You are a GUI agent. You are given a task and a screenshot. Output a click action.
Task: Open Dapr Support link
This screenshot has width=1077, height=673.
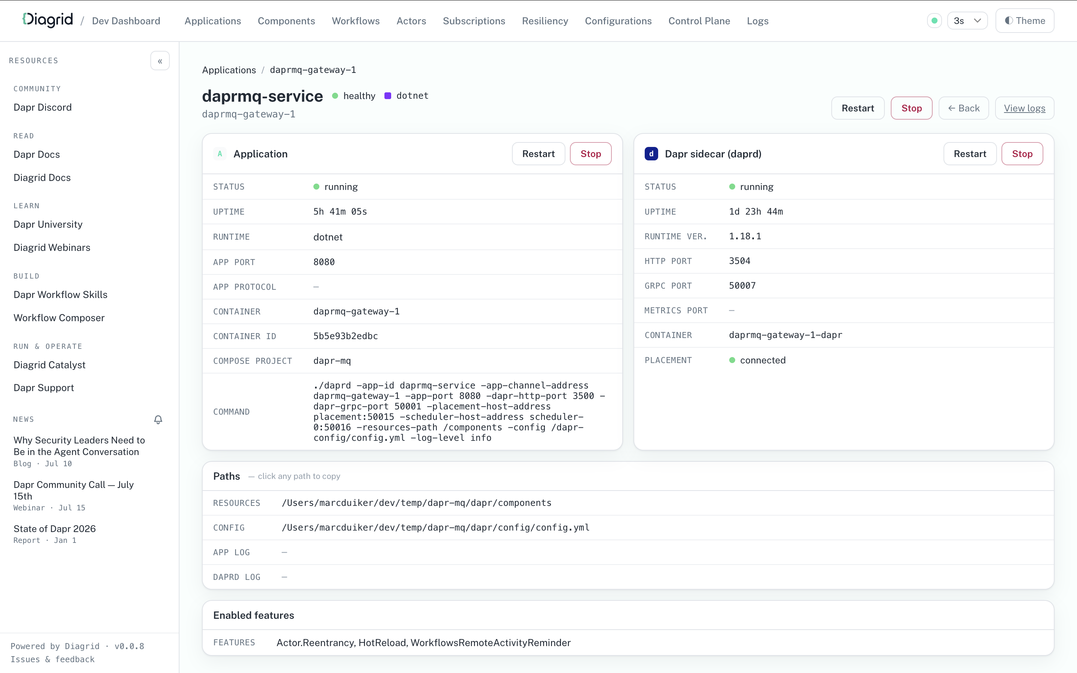coord(44,388)
